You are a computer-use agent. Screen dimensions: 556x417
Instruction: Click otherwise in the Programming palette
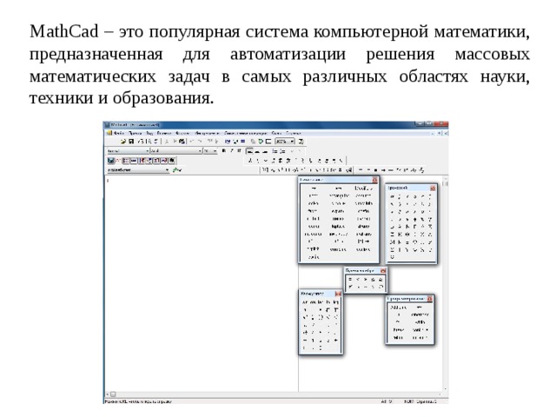(x=420, y=314)
